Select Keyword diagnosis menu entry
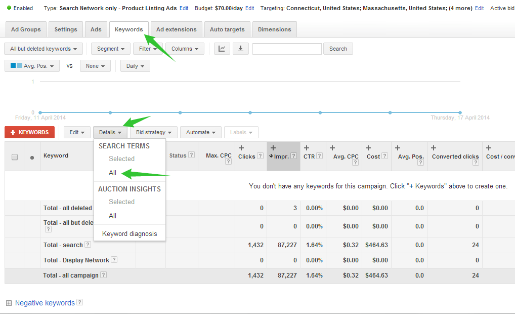The width and height of the screenshot is (515, 314). pyautogui.click(x=130, y=233)
